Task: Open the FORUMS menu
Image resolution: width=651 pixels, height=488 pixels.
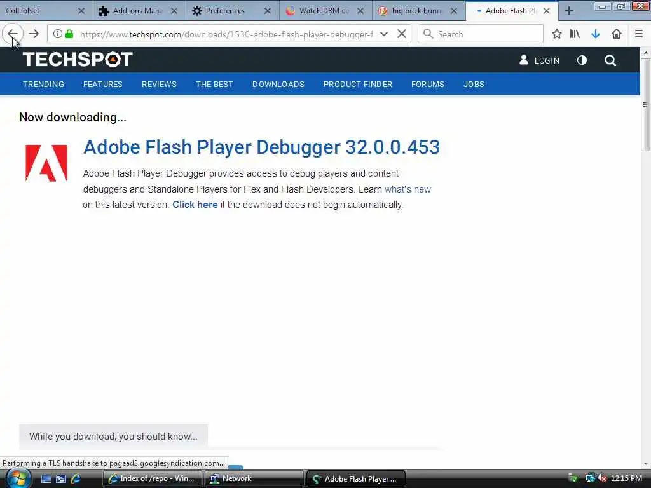Action: coord(428,85)
